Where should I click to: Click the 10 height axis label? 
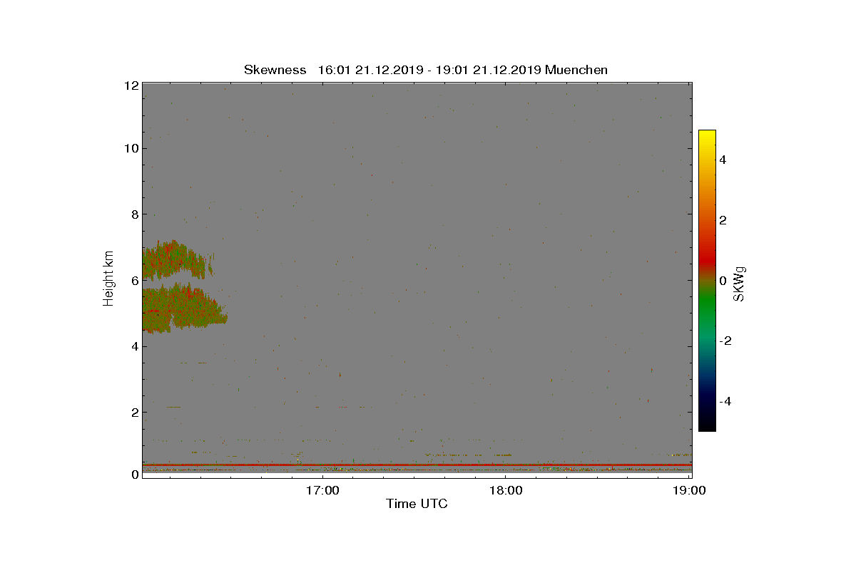pyautogui.click(x=131, y=148)
